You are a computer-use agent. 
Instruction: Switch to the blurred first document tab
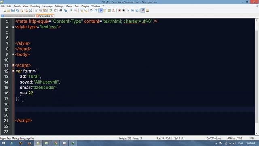(18, 16)
